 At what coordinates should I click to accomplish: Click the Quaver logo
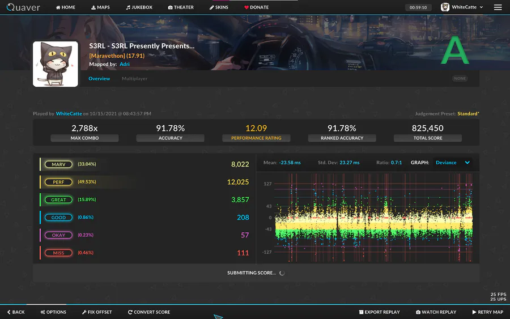(23, 7)
